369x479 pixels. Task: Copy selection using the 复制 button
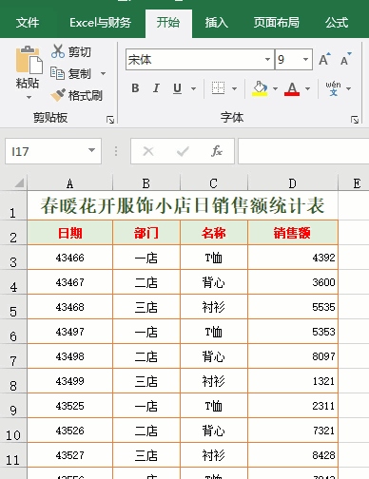tap(71, 73)
